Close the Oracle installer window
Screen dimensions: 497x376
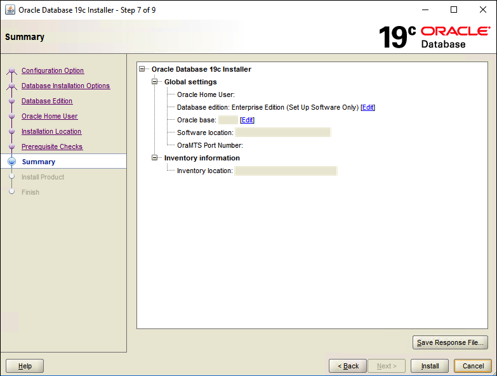(x=483, y=10)
